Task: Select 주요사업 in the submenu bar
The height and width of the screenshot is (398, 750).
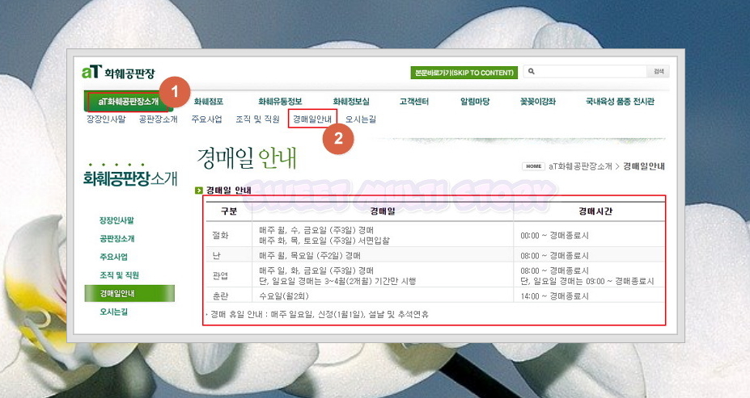Action: (x=206, y=119)
